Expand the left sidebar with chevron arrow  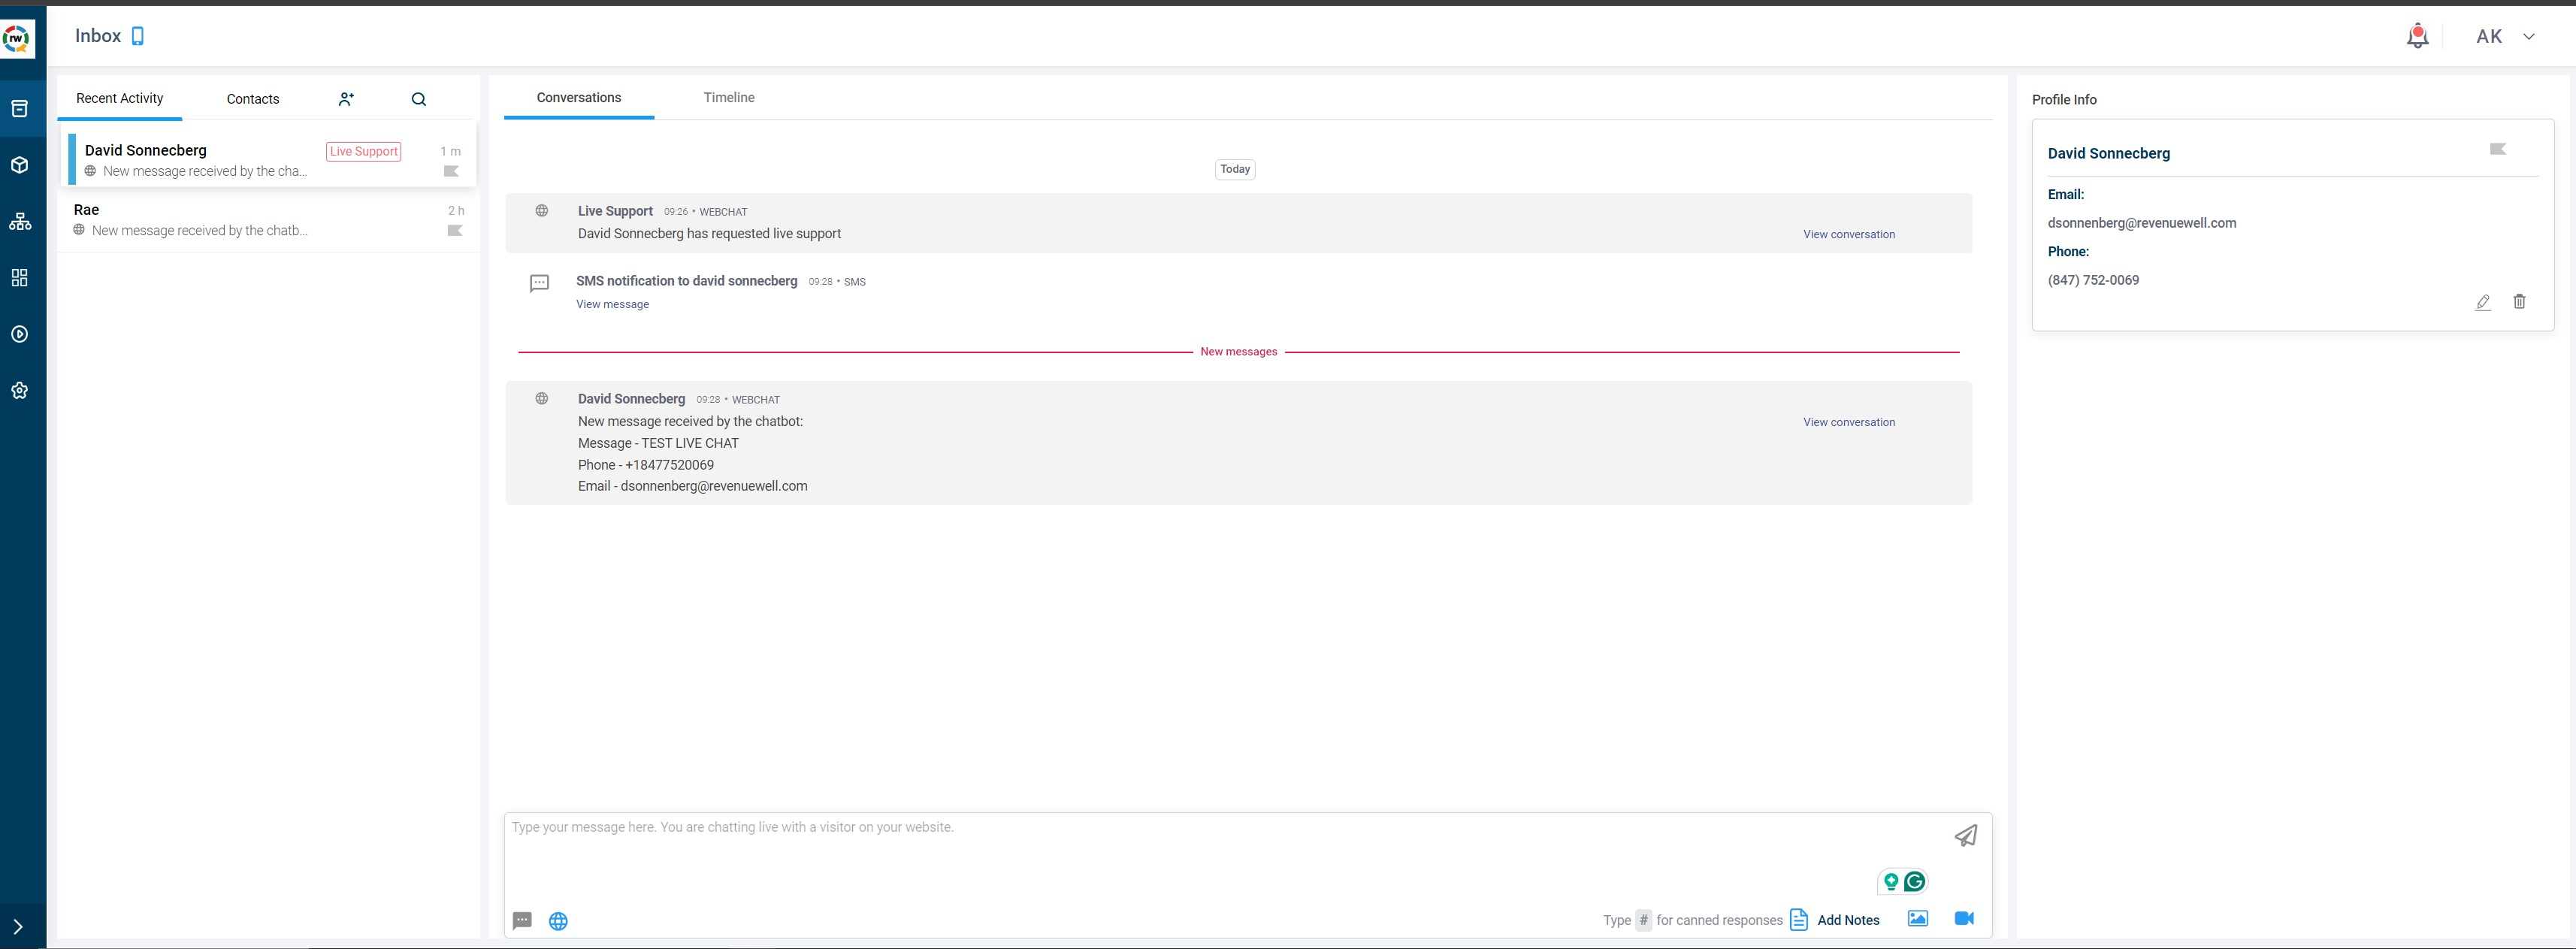click(18, 926)
